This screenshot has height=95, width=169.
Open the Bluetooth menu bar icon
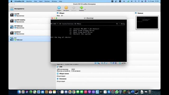coord(139,1)
